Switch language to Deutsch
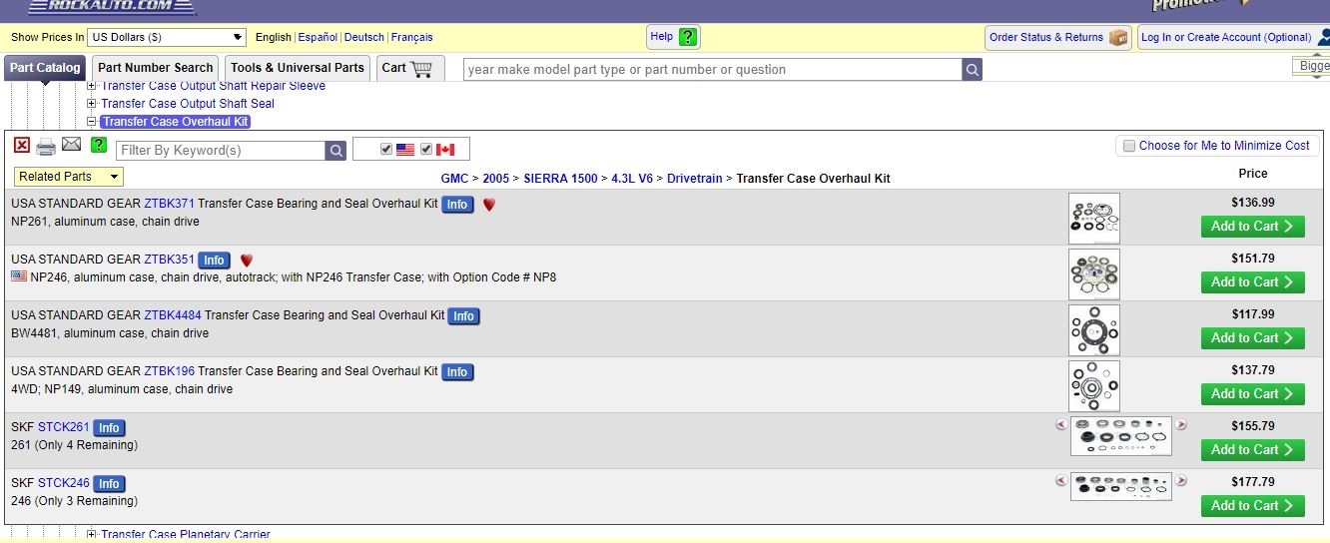The image size is (1330, 543). [x=364, y=38]
